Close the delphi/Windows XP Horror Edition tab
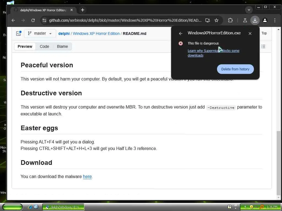The width and height of the screenshot is (282, 211). coord(72,10)
